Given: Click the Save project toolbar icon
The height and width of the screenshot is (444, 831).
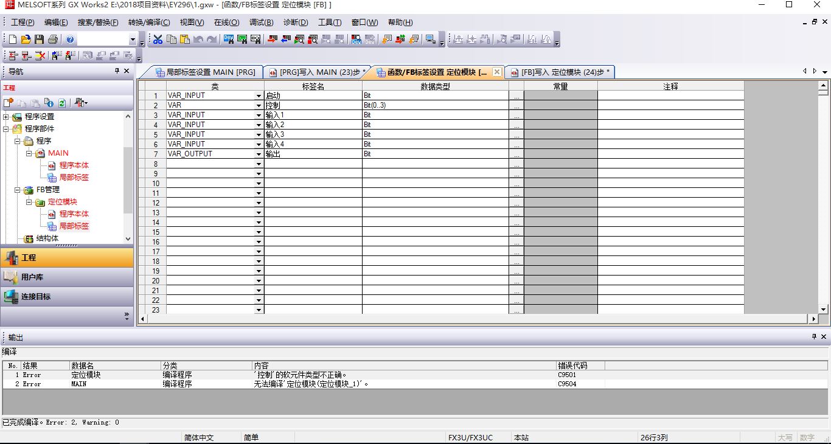Looking at the screenshot, I should coord(39,40).
